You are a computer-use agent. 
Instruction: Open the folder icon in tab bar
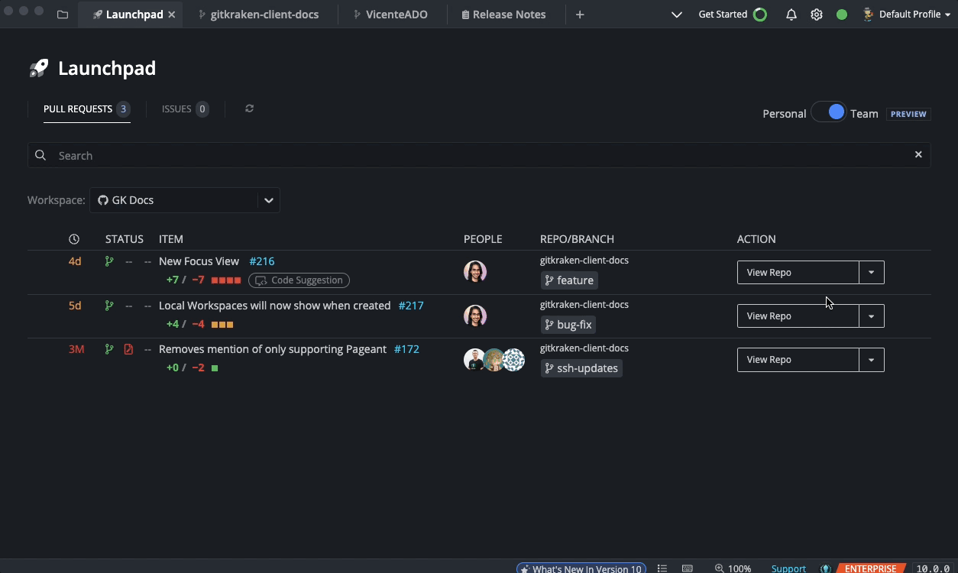(x=63, y=15)
